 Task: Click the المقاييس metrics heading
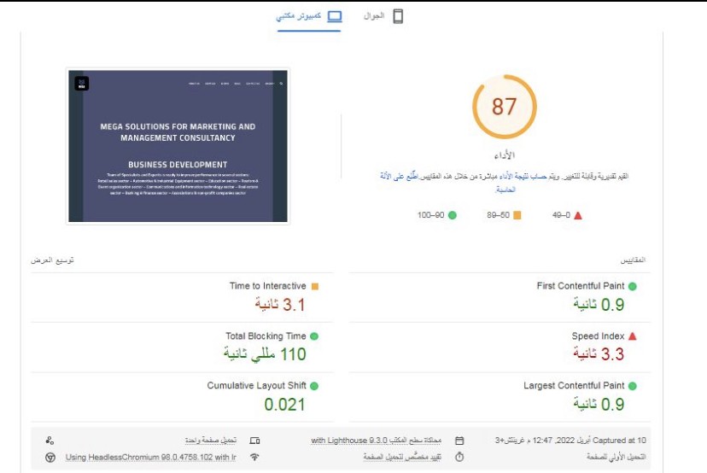coord(633,260)
